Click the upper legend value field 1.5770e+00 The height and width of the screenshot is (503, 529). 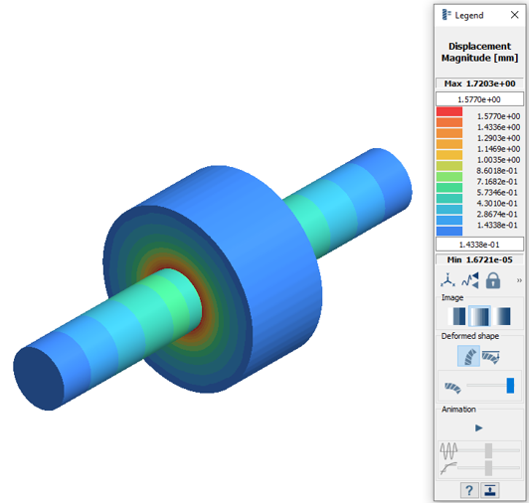click(x=479, y=99)
